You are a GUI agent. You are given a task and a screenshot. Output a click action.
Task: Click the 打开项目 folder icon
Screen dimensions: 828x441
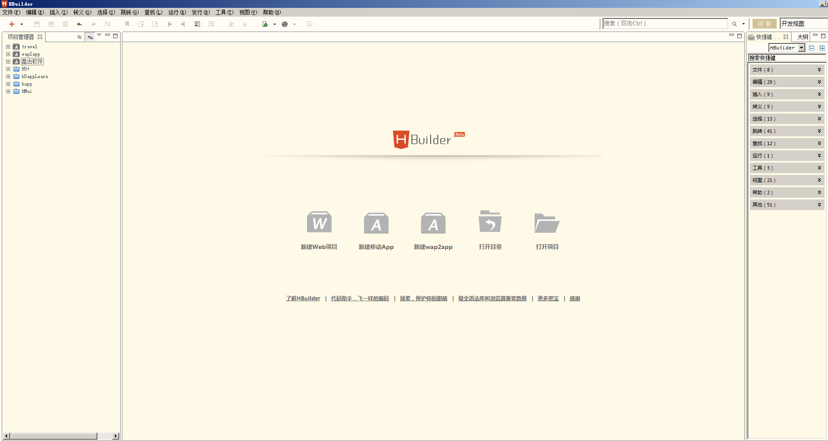coord(547,223)
